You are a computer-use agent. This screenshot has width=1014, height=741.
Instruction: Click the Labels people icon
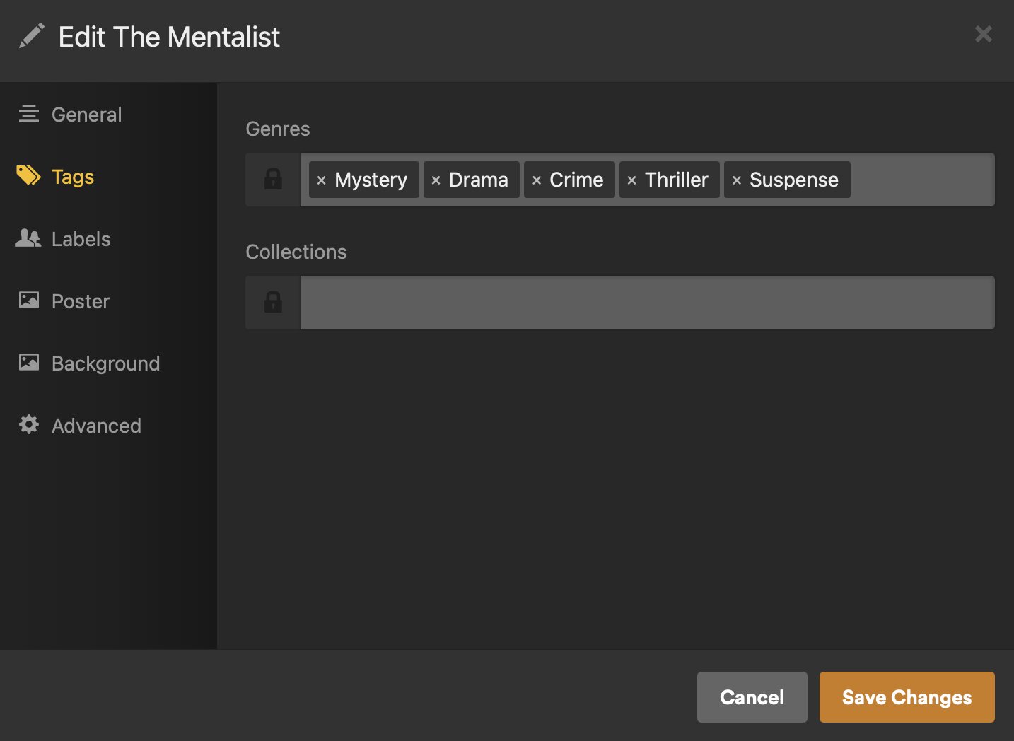tap(28, 238)
